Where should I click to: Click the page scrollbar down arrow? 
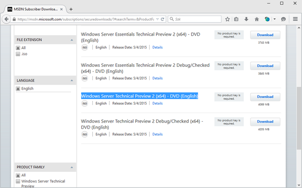[x=299, y=185]
